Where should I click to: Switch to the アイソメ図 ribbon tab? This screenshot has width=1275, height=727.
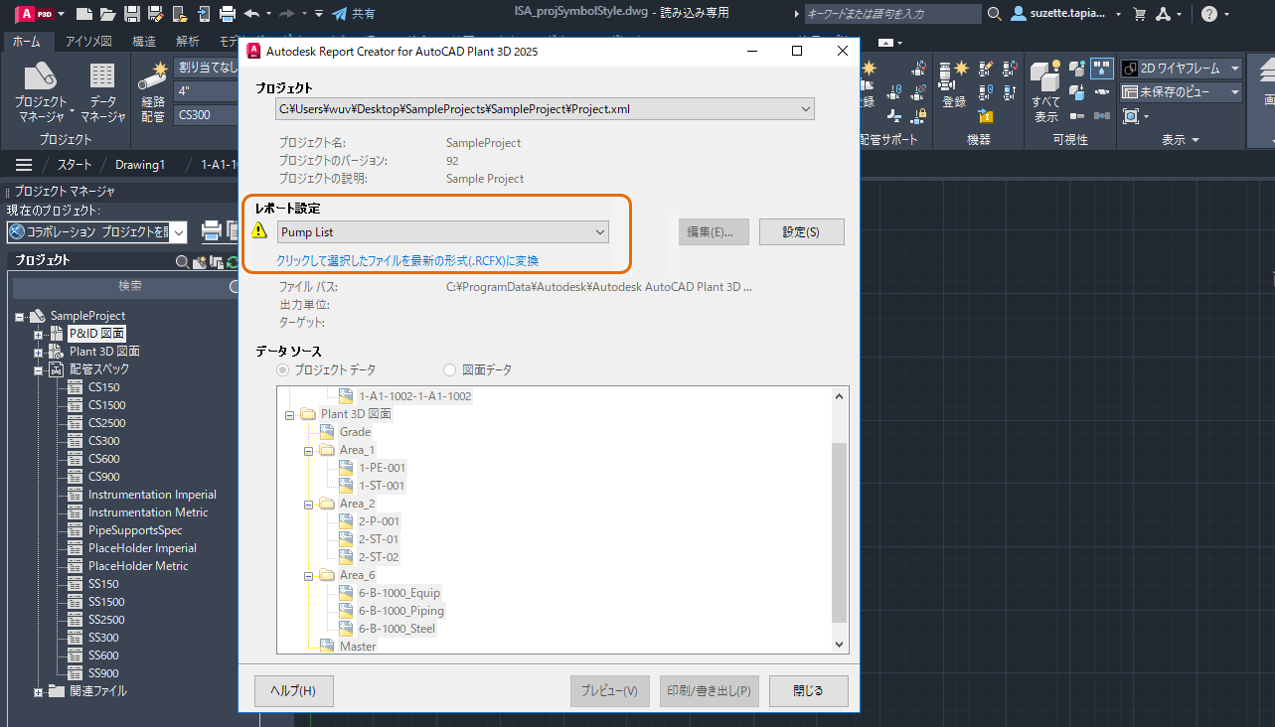click(x=88, y=41)
